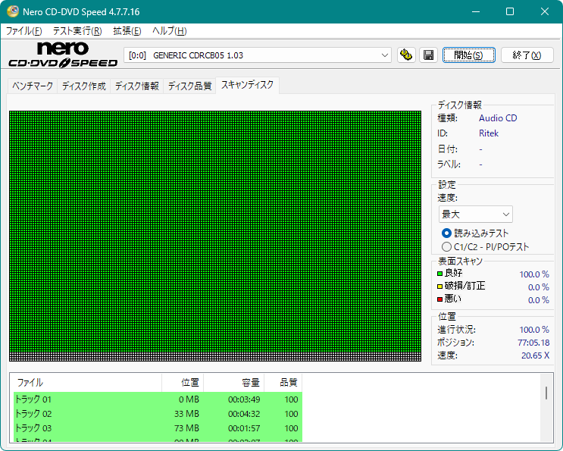Click the green 良好 legend square
Image resolution: width=563 pixels, height=451 pixels.
click(x=439, y=274)
